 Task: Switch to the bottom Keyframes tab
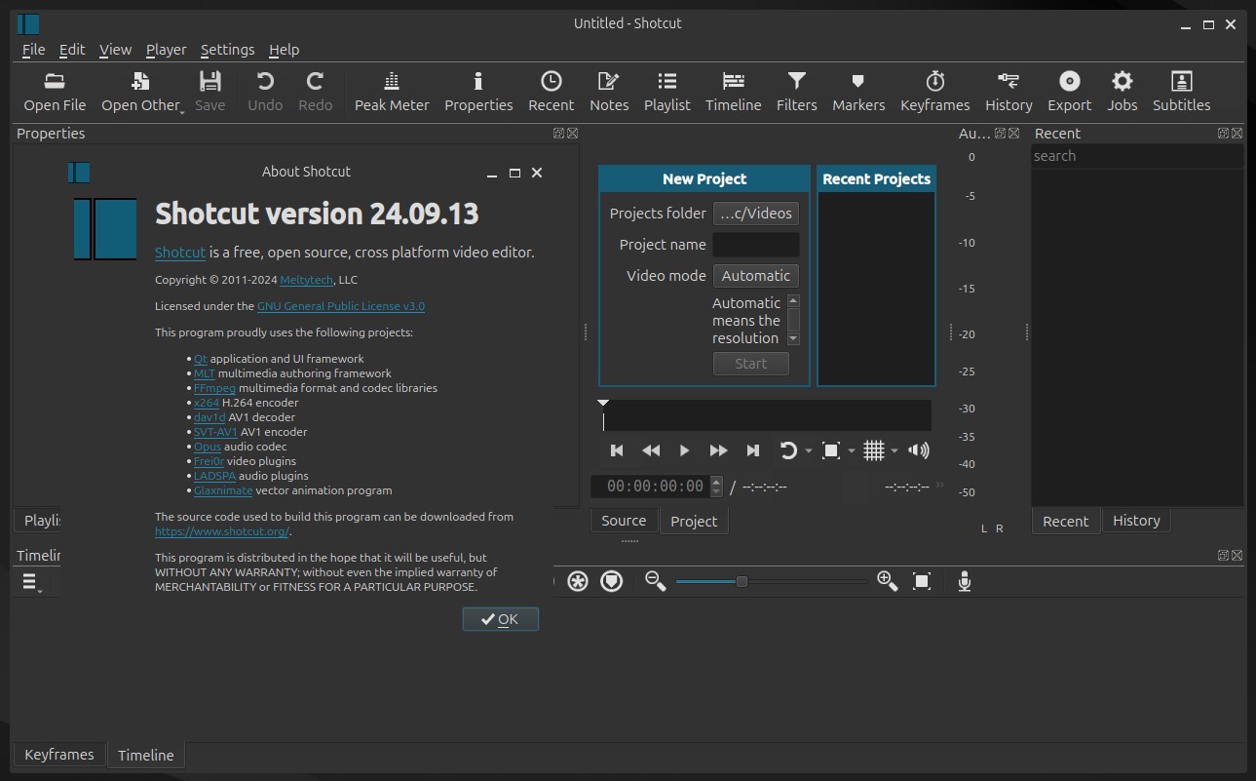tap(59, 755)
